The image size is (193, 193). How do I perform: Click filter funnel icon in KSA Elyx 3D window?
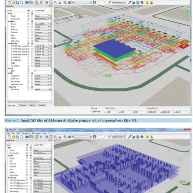pos(109,137)
